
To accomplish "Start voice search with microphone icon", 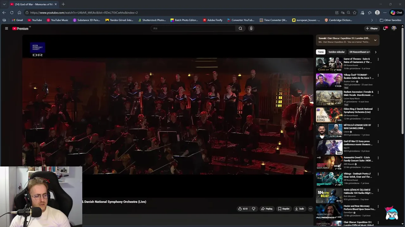I will (251, 28).
